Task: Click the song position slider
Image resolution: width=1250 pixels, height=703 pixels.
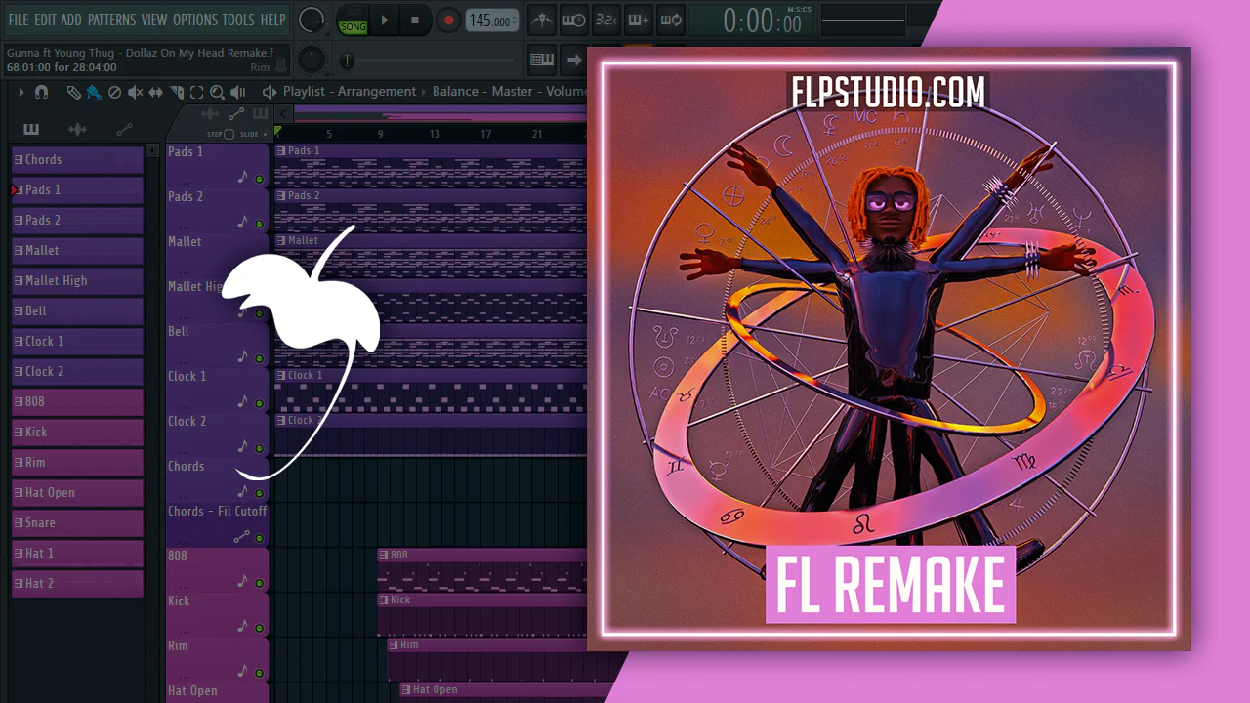Action: [430, 61]
